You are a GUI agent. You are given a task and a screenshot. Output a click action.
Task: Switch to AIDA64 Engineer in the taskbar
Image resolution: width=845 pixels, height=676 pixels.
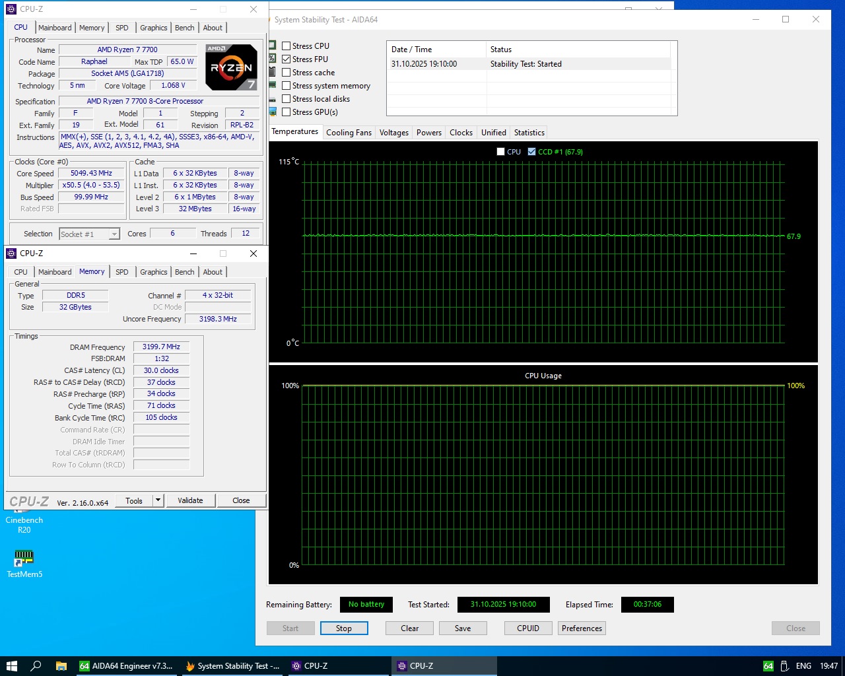click(126, 666)
